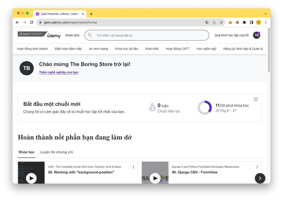Click Thêm nghề nghiệp của bạn link
This screenshot has width=283, height=200.
[59, 72]
